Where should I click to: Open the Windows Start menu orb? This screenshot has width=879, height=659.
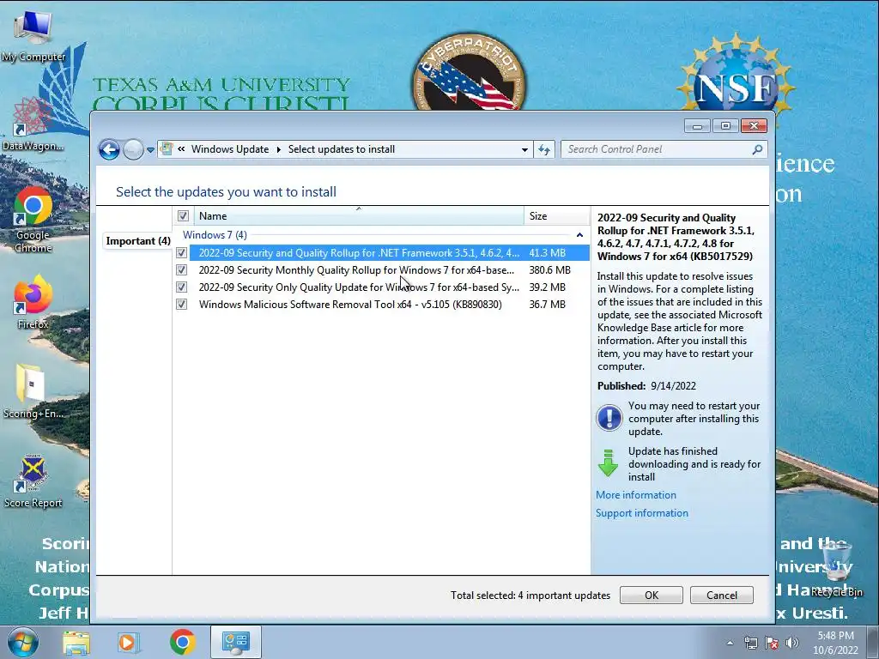click(22, 642)
